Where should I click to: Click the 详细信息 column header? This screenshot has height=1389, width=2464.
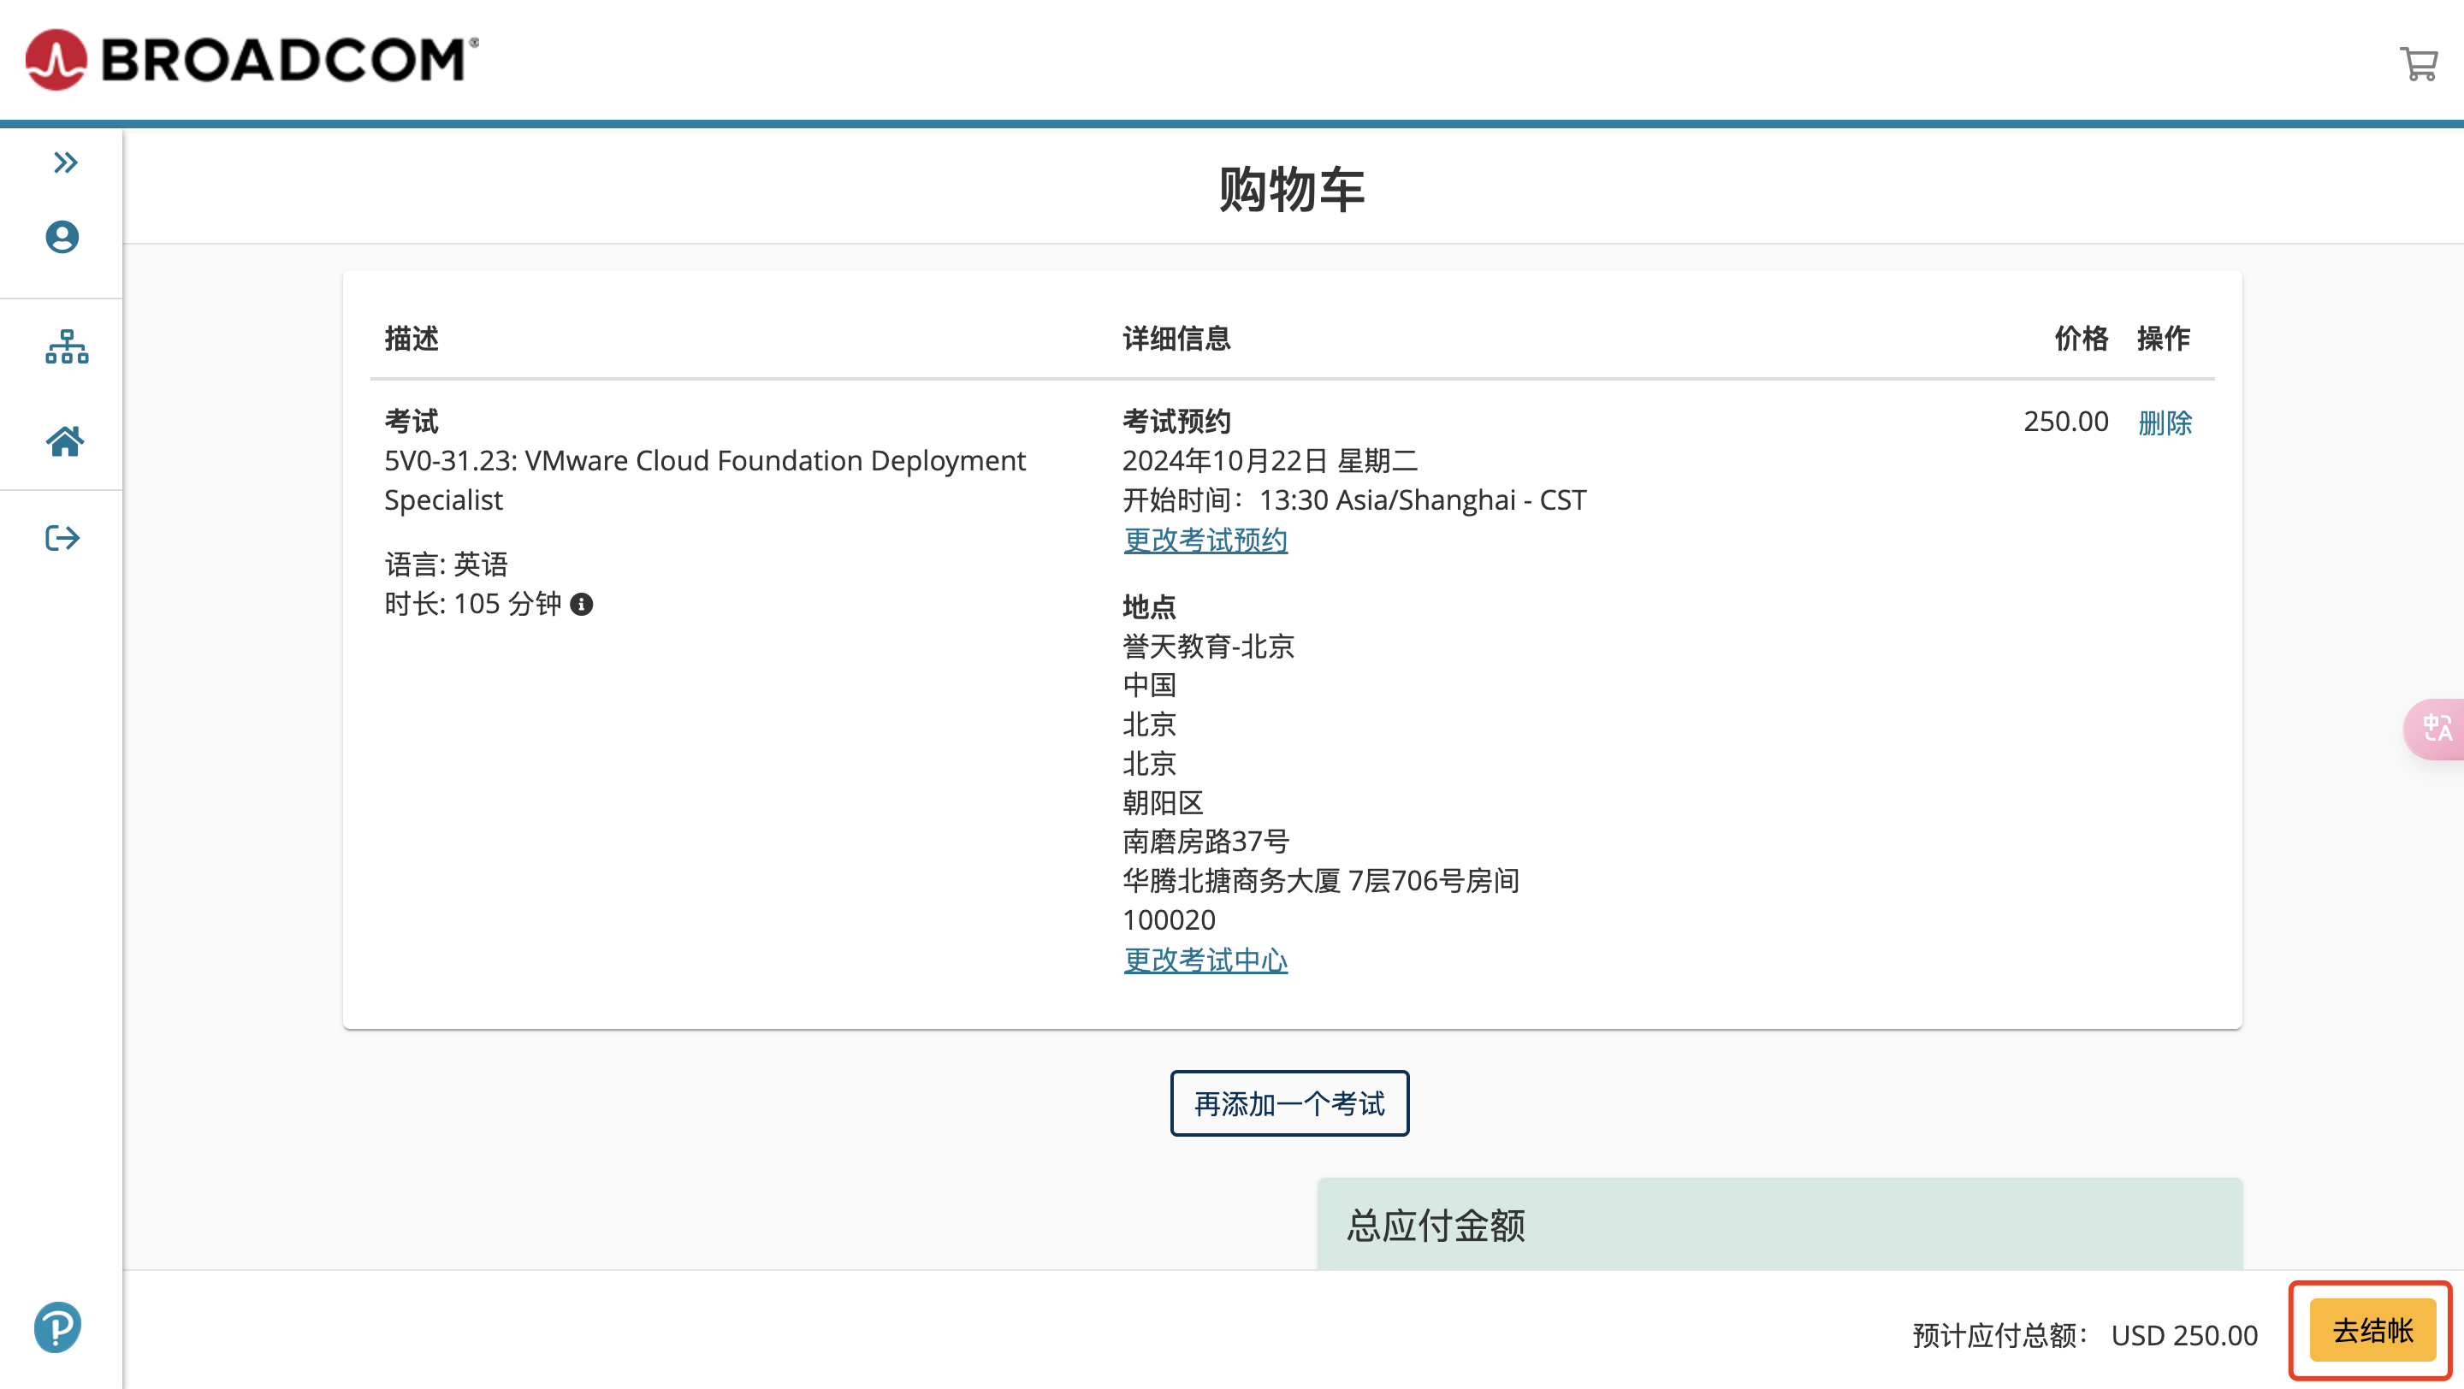tap(1176, 339)
